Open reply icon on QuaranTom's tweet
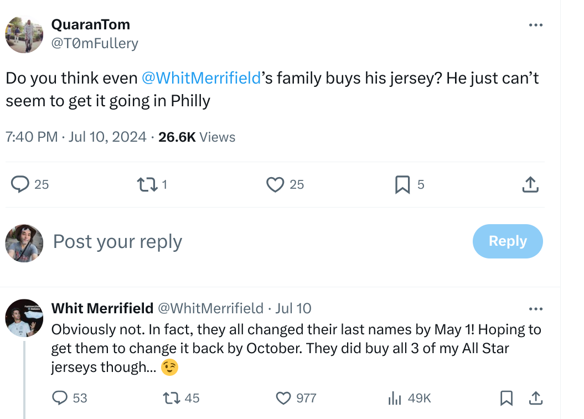The height and width of the screenshot is (419, 584). [x=20, y=184]
